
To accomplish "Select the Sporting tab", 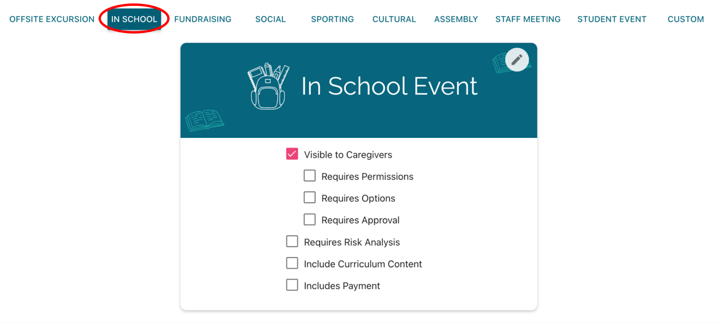I will [x=333, y=19].
